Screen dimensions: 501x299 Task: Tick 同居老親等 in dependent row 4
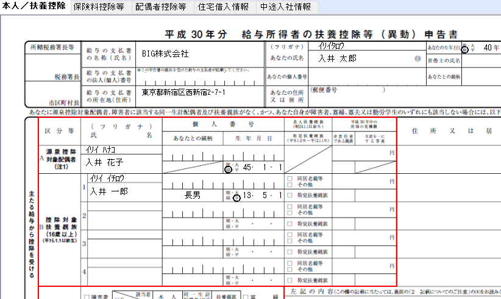[x=290, y=263]
